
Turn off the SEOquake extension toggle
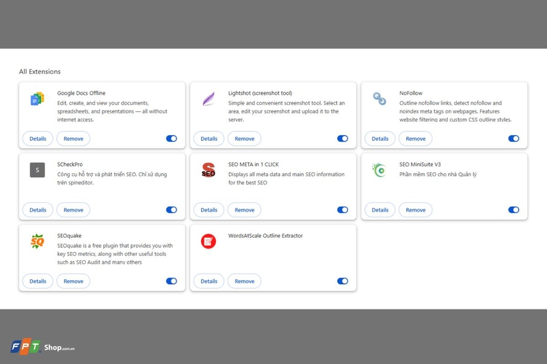tap(172, 281)
